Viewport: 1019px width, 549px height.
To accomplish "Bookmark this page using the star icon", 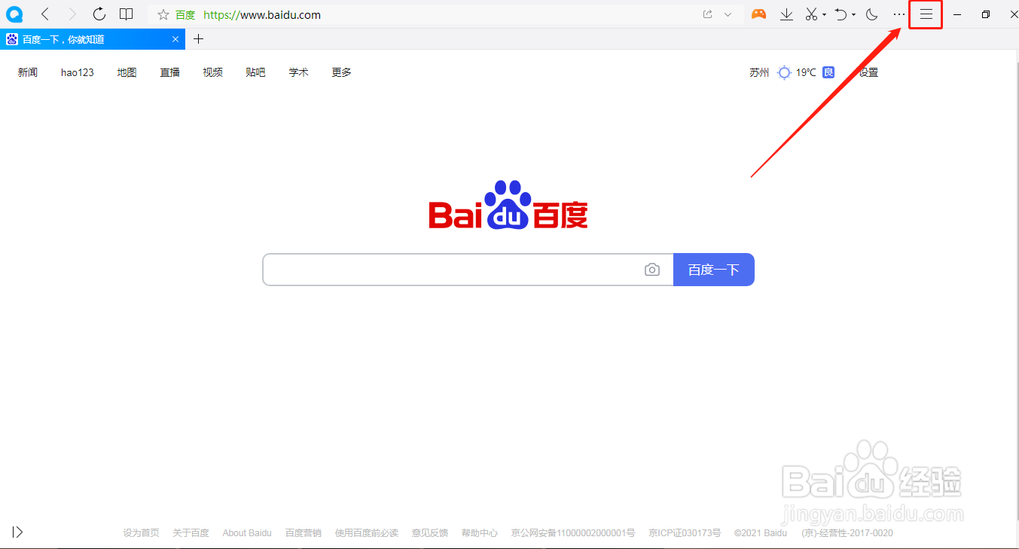I will pyautogui.click(x=163, y=14).
